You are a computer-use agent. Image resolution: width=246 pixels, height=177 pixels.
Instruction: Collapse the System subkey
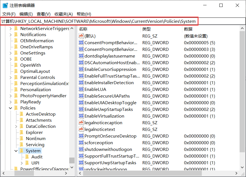[x=16, y=151]
